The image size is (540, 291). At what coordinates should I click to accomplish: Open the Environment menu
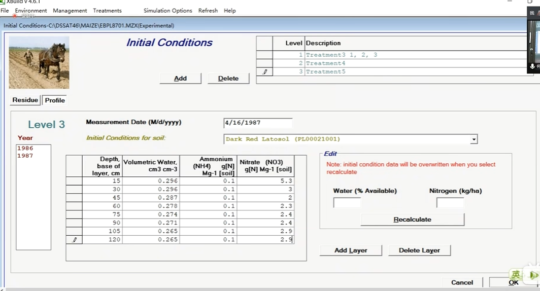pos(31,11)
